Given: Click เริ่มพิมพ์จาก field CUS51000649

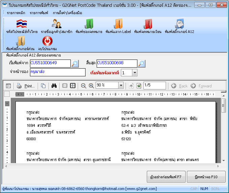Looking at the screenshot, I should 50,64.
